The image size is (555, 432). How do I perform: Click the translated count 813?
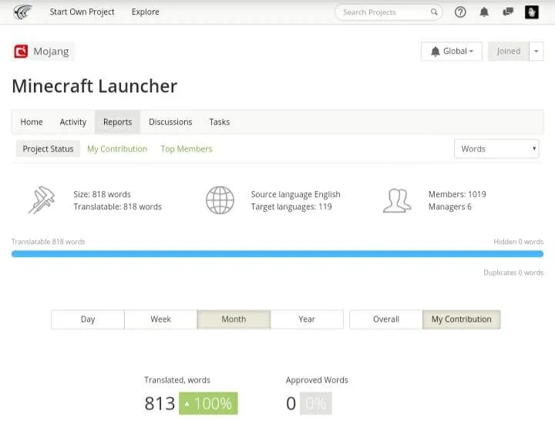(x=160, y=404)
